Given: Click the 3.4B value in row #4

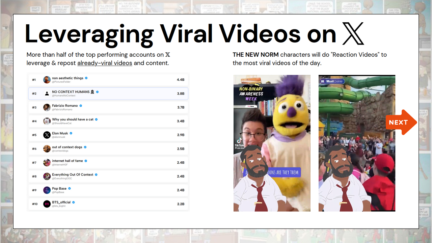Looking at the screenshot, I should pyautogui.click(x=181, y=122).
